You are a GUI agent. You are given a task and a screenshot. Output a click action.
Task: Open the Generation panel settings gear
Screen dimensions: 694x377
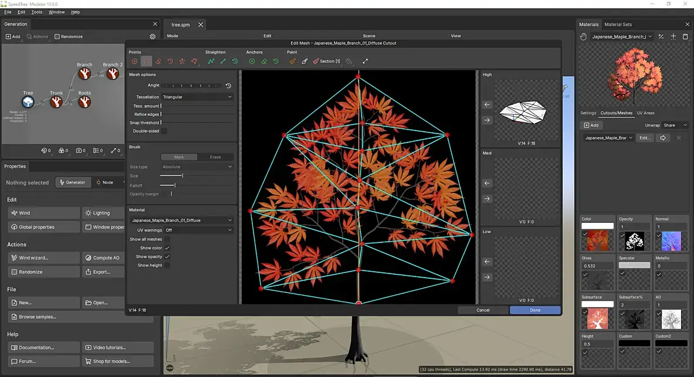coord(152,36)
